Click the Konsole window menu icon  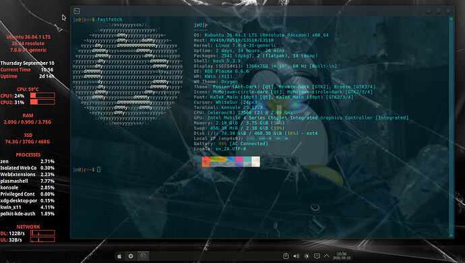(x=77, y=11)
